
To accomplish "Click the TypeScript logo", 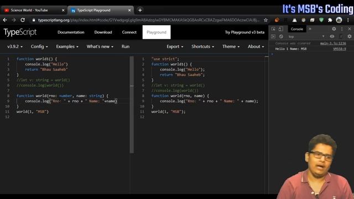I will (x=20, y=32).
